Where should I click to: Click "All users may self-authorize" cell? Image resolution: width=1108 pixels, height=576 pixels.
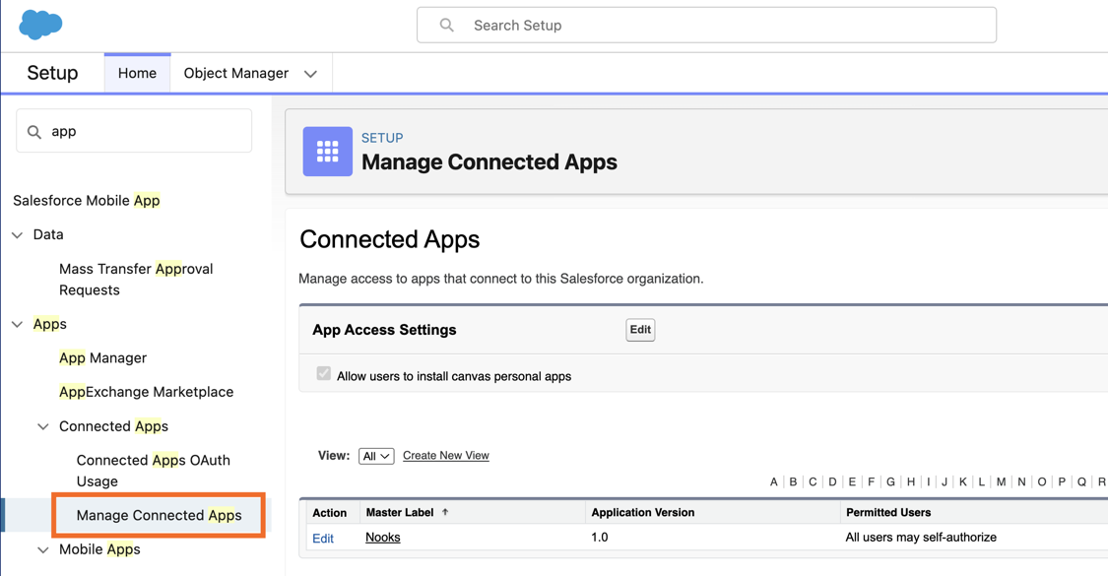[x=921, y=538]
